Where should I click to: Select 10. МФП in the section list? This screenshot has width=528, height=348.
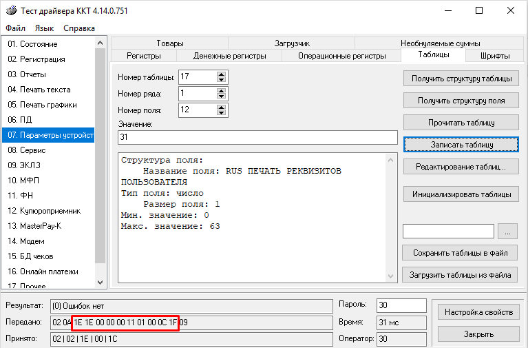click(x=24, y=181)
